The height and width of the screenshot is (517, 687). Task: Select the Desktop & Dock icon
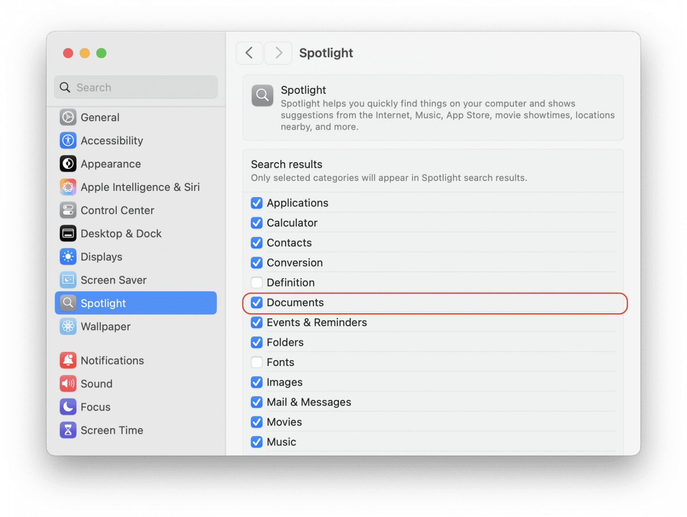click(68, 233)
